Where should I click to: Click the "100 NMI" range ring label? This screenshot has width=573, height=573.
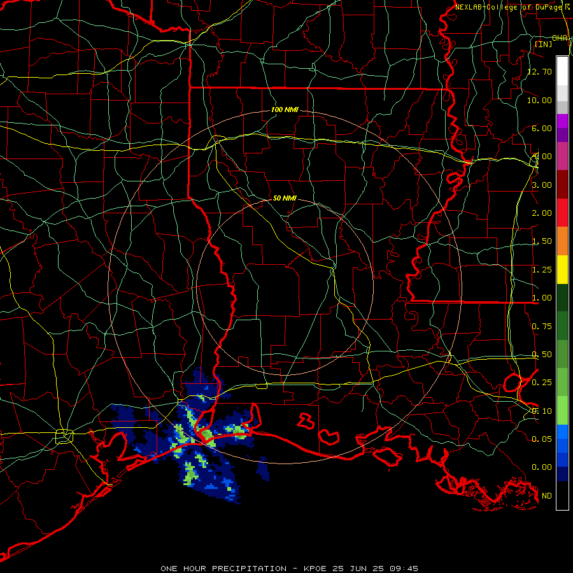pyautogui.click(x=285, y=110)
